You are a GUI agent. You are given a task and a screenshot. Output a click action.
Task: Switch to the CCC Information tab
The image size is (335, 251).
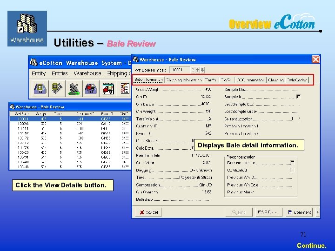coord(250,80)
